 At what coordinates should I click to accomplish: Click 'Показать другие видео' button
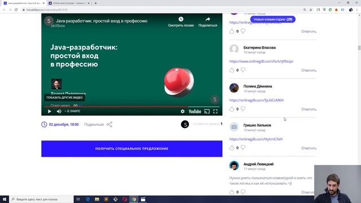[64, 98]
